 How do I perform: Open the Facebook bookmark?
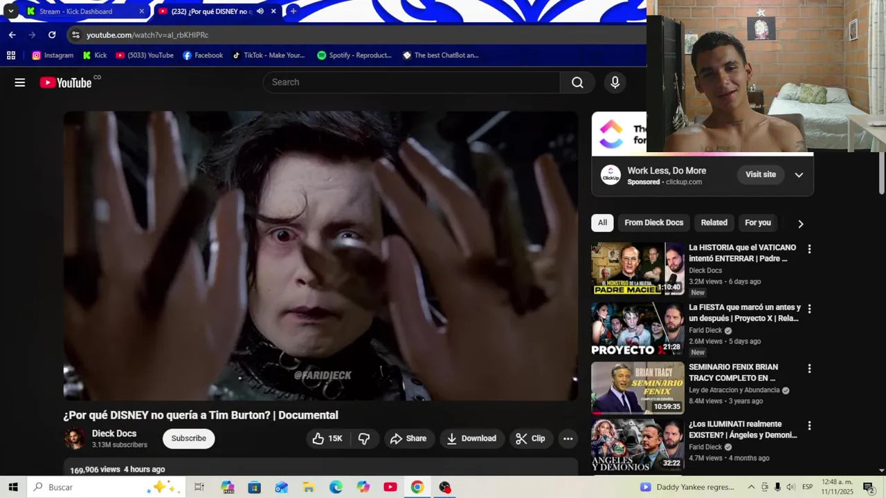pos(203,55)
